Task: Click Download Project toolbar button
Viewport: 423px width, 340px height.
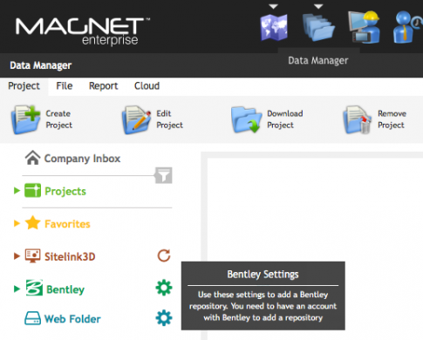Action: [x=267, y=119]
